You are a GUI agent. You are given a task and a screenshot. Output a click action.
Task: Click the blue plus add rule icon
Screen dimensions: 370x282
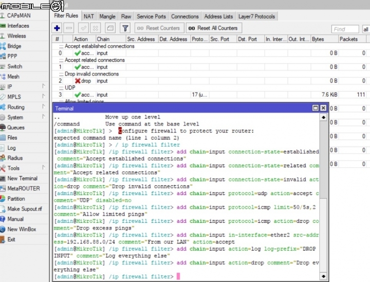[57, 28]
